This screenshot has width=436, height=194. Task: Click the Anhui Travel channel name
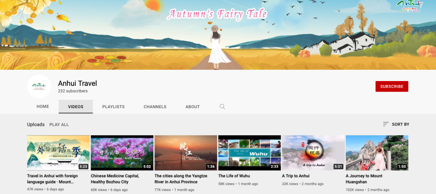pyautogui.click(x=77, y=83)
